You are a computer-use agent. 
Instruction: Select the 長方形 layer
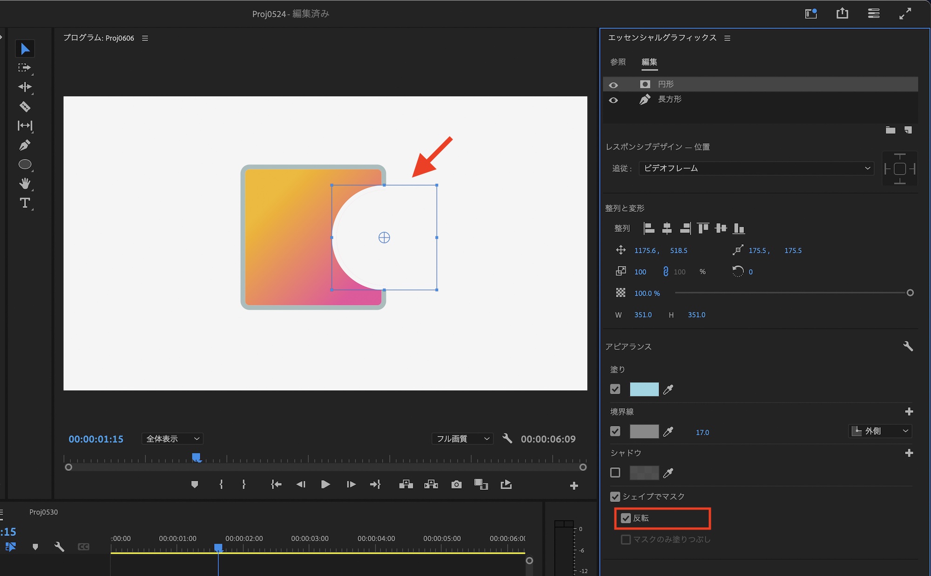click(669, 99)
